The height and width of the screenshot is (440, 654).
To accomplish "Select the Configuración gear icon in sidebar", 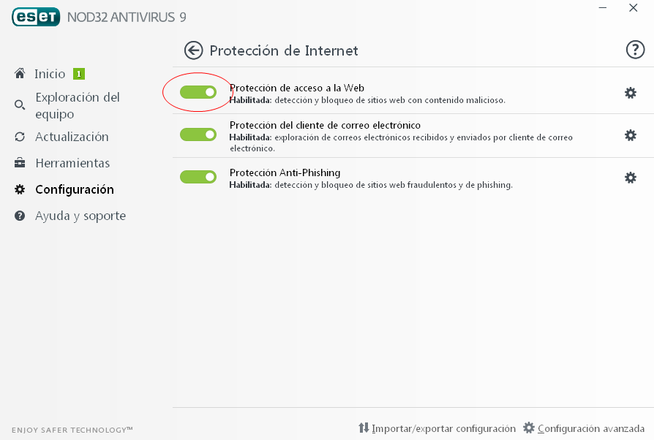I will pos(19,189).
